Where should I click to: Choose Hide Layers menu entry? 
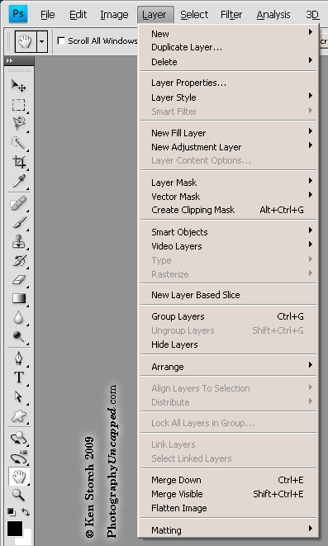pyautogui.click(x=228, y=344)
